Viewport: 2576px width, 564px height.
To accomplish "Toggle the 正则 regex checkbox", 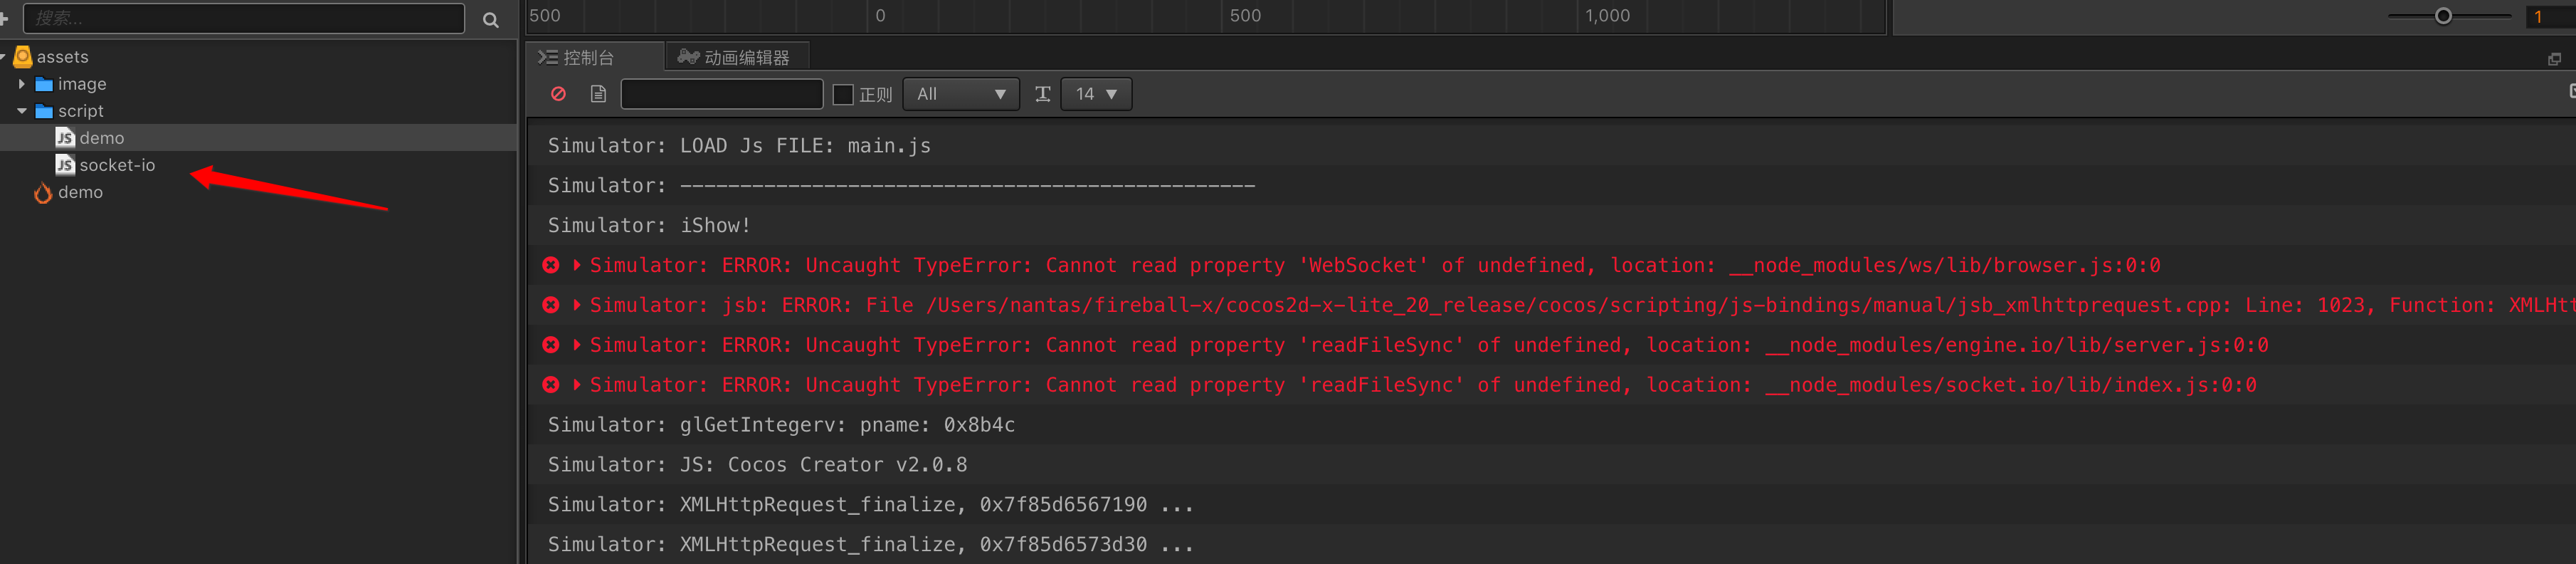I will (x=843, y=95).
